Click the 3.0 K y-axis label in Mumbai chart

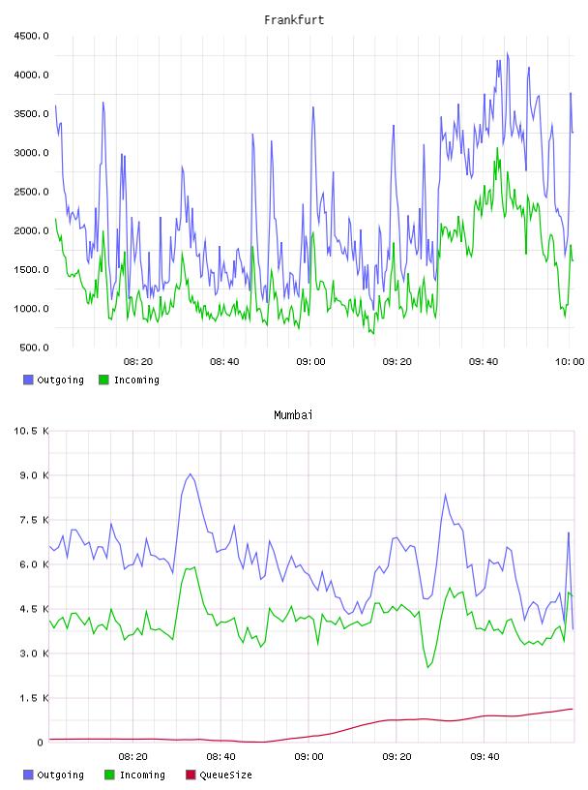pyautogui.click(x=34, y=653)
